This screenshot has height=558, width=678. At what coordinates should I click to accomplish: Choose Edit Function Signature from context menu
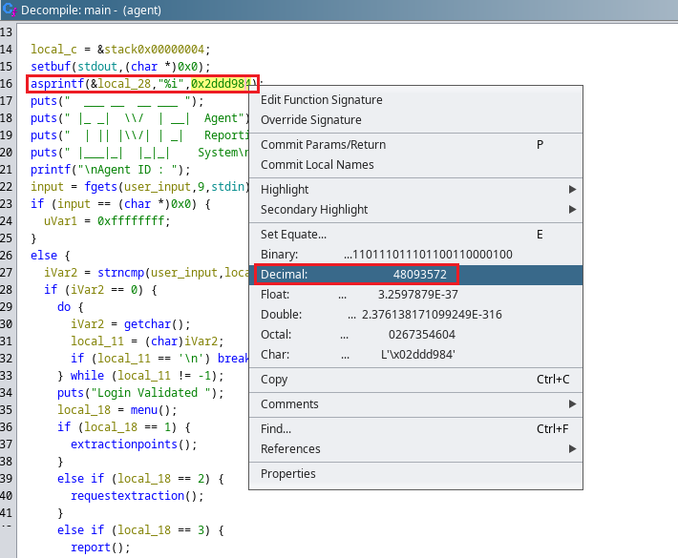pyautogui.click(x=321, y=100)
